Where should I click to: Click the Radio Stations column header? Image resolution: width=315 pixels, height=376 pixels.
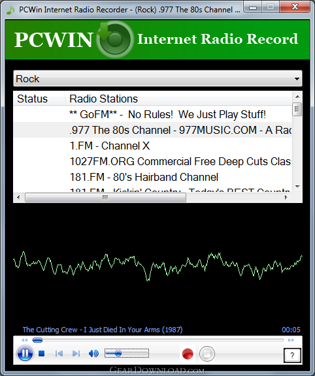click(178, 99)
